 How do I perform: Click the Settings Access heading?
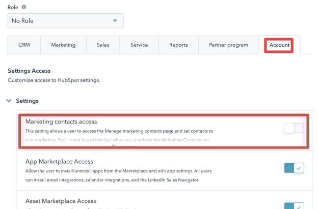(29, 71)
